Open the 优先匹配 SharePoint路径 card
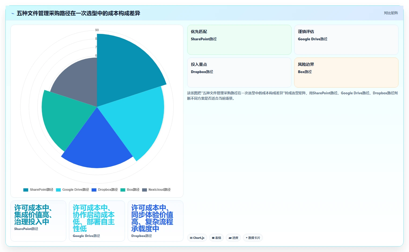 coord(239,40)
